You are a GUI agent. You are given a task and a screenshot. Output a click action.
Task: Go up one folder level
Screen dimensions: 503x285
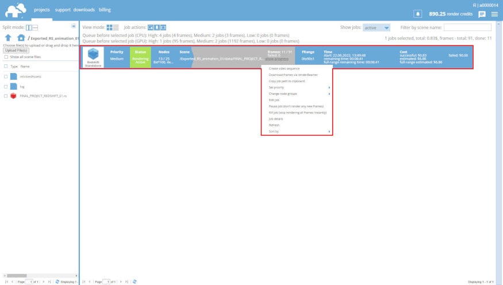tap(9, 38)
